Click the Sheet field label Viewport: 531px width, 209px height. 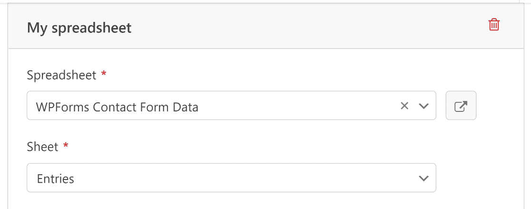point(43,147)
